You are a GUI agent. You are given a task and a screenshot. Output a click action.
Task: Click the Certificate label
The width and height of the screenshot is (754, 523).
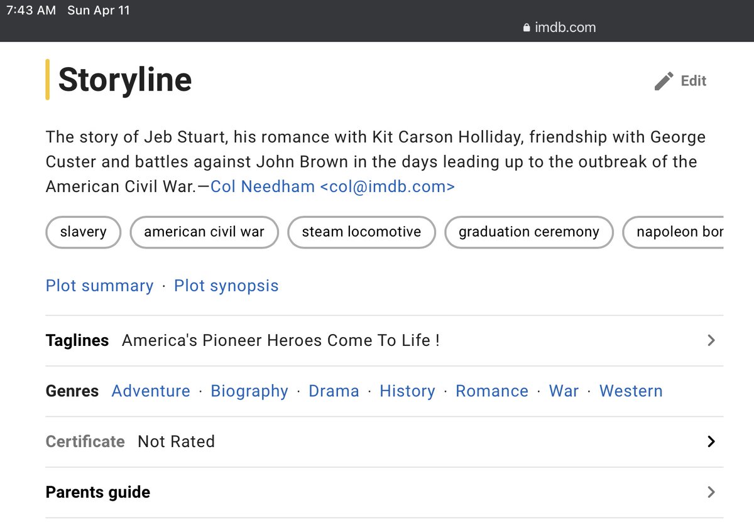pyautogui.click(x=85, y=441)
